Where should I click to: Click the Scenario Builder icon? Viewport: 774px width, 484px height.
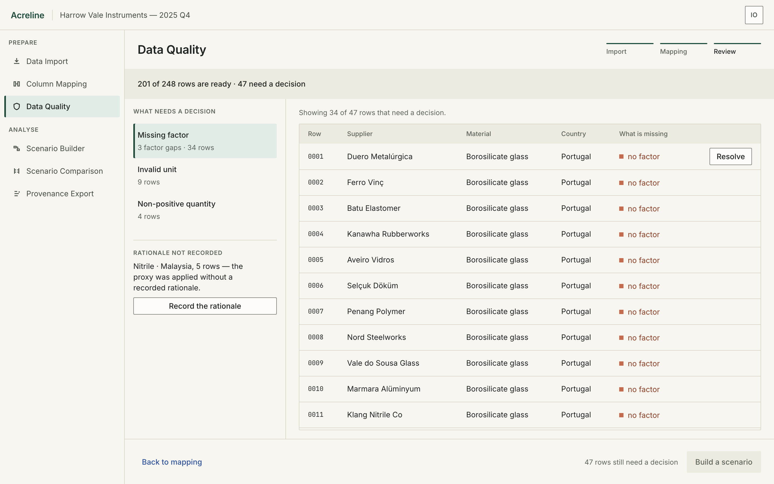tap(17, 148)
